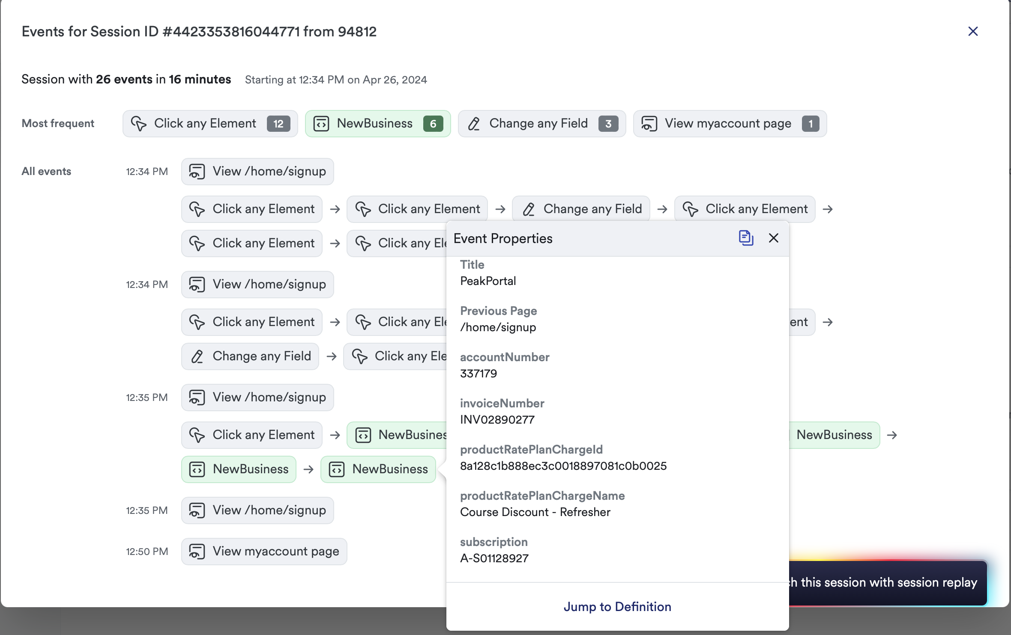
Task: Click code icon on bottom-left NewBusiness event
Action: click(x=197, y=469)
